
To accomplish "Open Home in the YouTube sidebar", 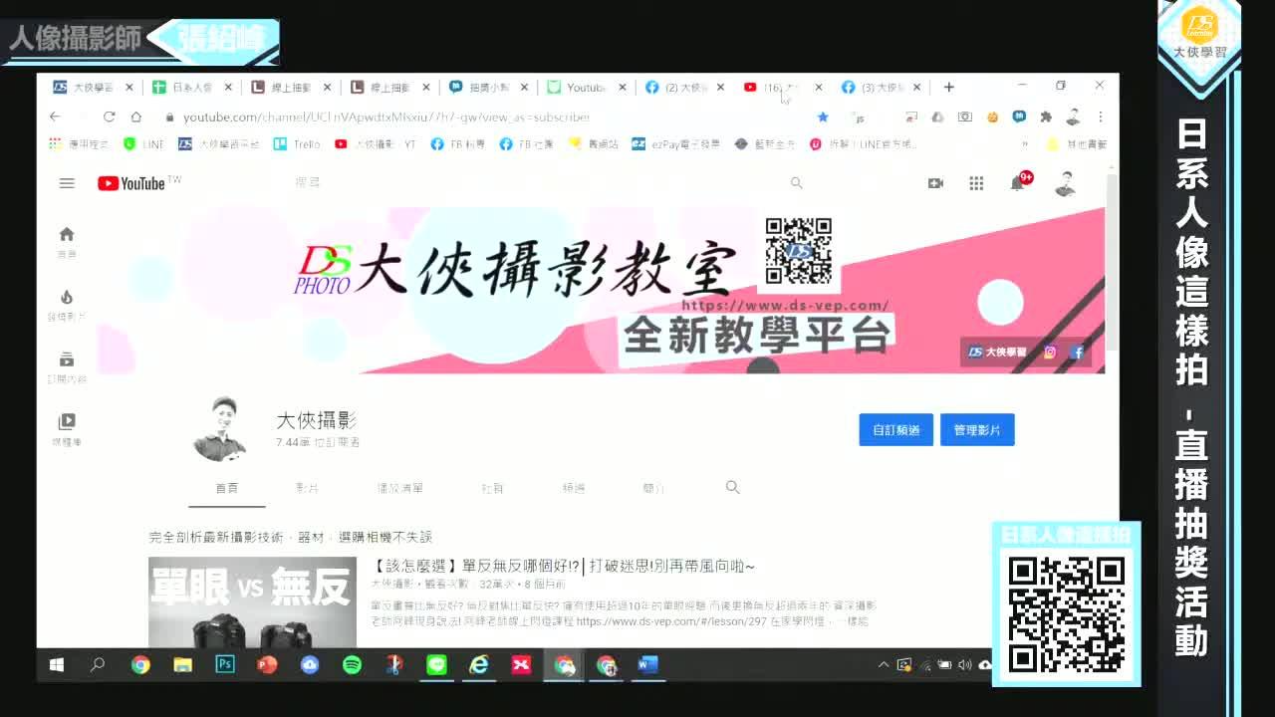I will 67,242.
